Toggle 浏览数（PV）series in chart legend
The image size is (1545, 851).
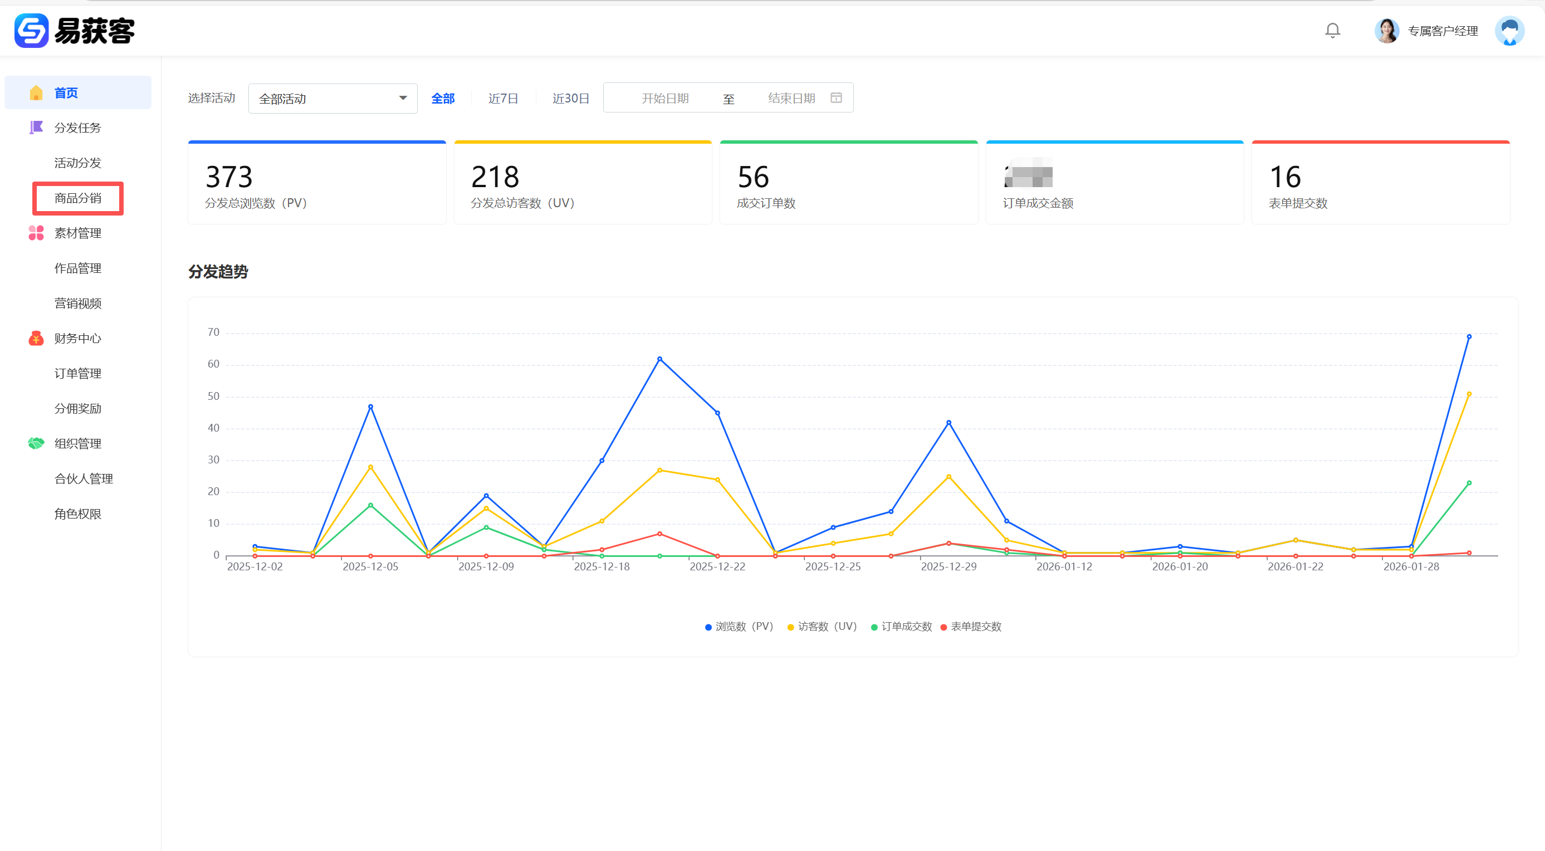point(743,627)
